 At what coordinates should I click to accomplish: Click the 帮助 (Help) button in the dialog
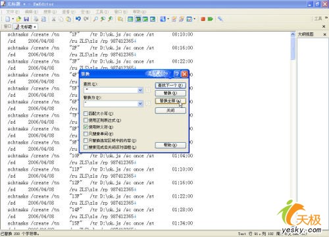[170, 145]
